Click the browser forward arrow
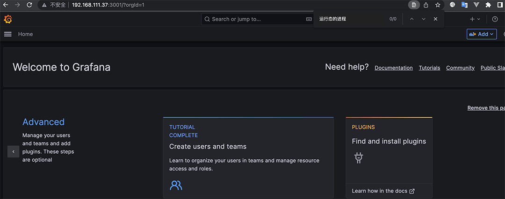This screenshot has height=199, width=505. [x=17, y=5]
